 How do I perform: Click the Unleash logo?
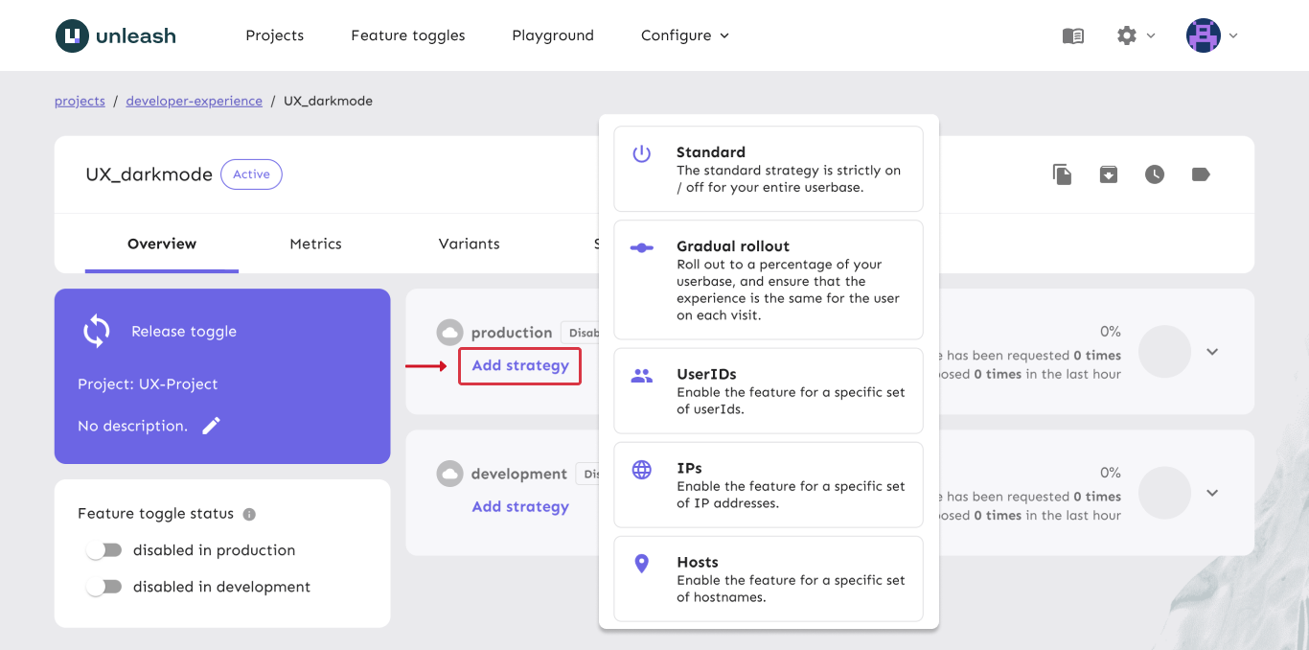[x=116, y=35]
